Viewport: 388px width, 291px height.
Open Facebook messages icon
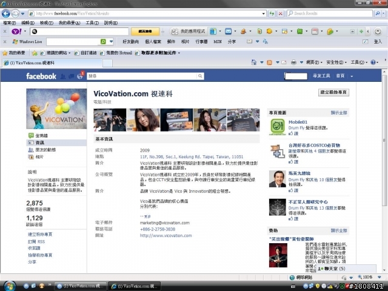(x=72, y=76)
